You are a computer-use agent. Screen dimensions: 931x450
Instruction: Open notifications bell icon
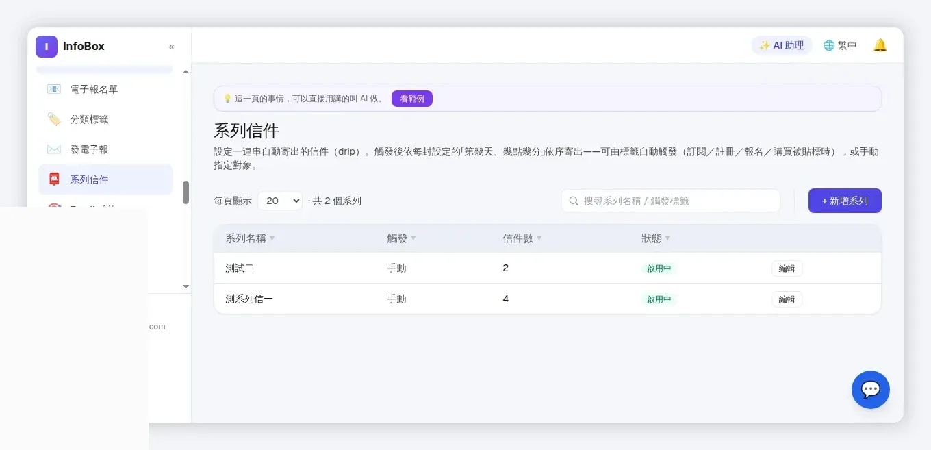click(880, 45)
